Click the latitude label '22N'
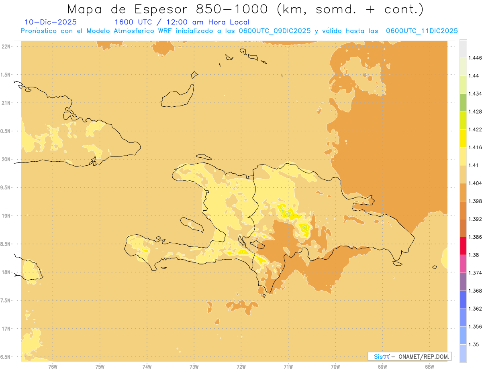This screenshot has height=372, width=482. pos(6,47)
